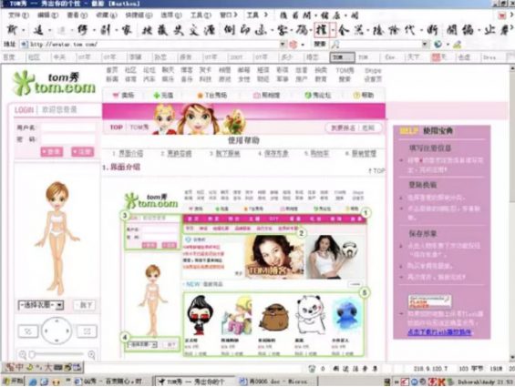The height and width of the screenshot is (387, 515).
Task: Click the blue Flash player download link
Action: 439,331
